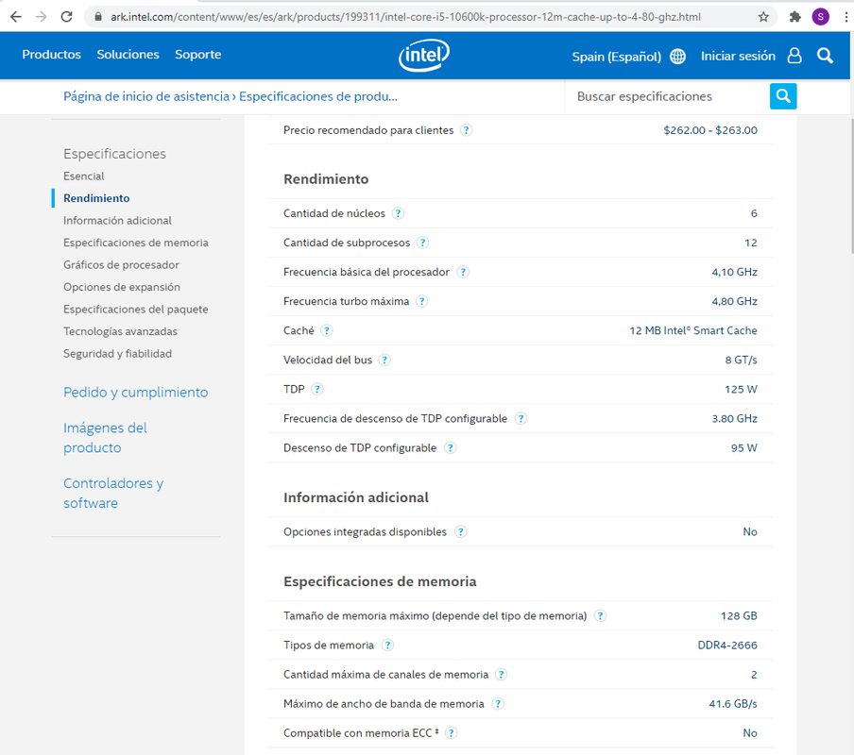Open Pedido y cumplimiento link
854x755 pixels.
(x=136, y=393)
